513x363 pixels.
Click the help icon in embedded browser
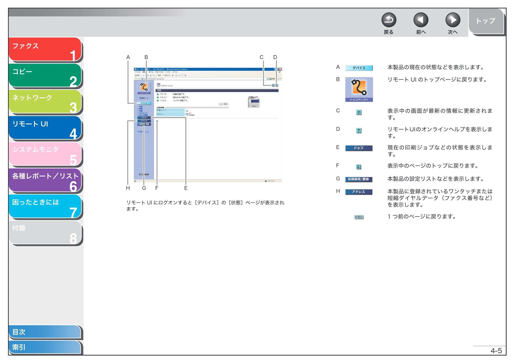[x=277, y=85]
